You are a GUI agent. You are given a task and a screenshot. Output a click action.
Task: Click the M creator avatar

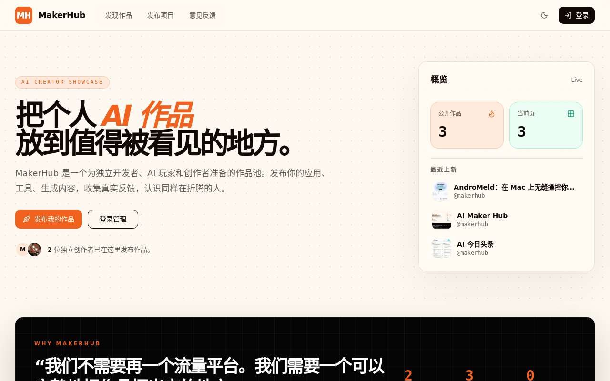pos(22,250)
